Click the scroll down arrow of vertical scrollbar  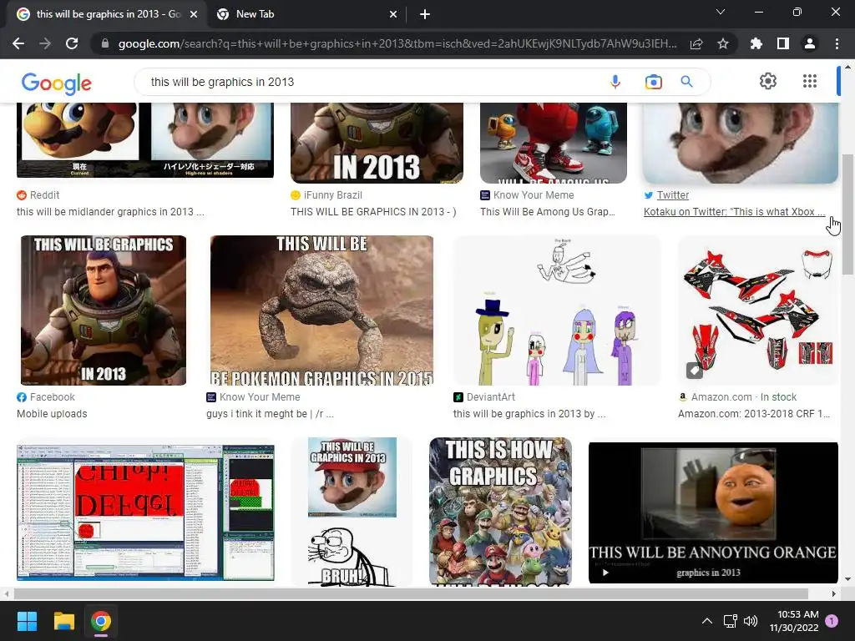847,579
